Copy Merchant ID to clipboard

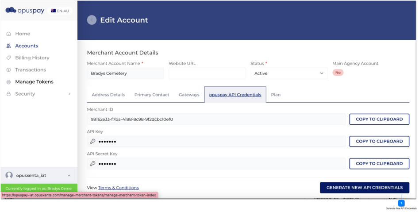379,119
